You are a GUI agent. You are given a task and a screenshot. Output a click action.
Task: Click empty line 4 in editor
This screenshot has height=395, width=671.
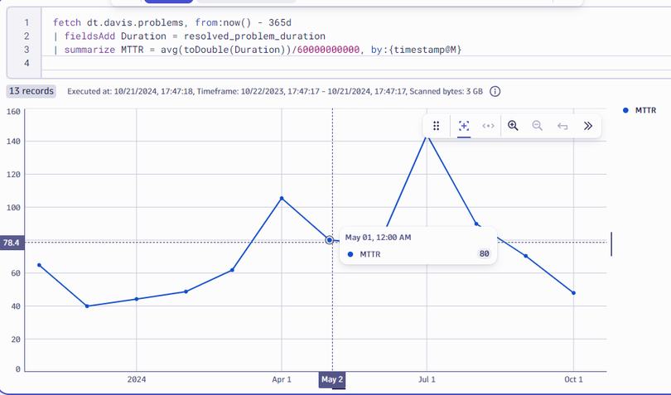click(x=249, y=64)
